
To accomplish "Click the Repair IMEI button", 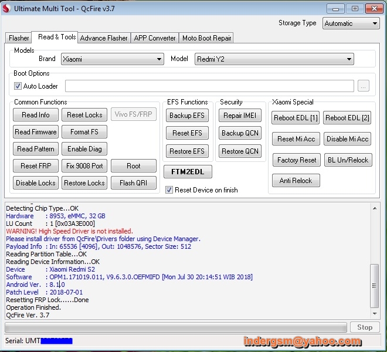I will tap(240, 116).
